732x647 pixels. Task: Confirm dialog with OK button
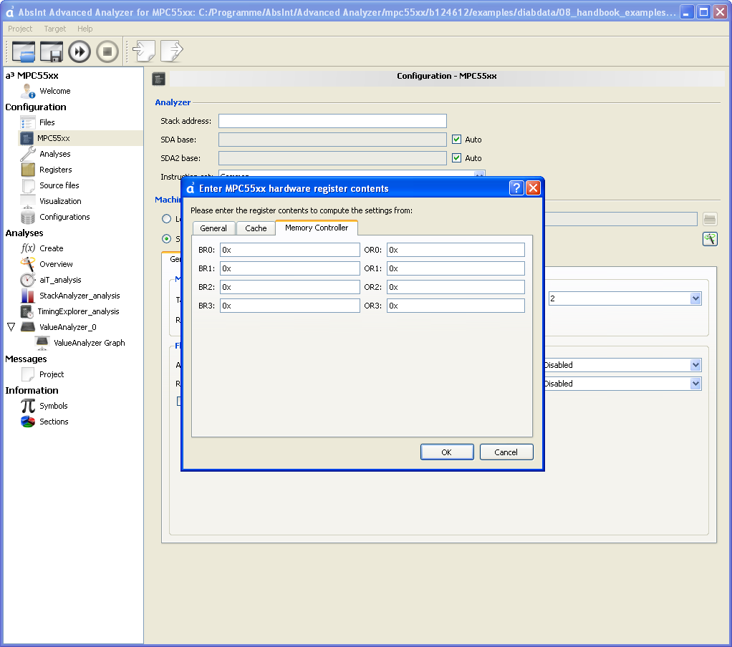coord(447,452)
